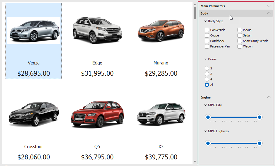Click the MPG Highway maximum slider handle
The image size is (275, 166).
coord(259,143)
